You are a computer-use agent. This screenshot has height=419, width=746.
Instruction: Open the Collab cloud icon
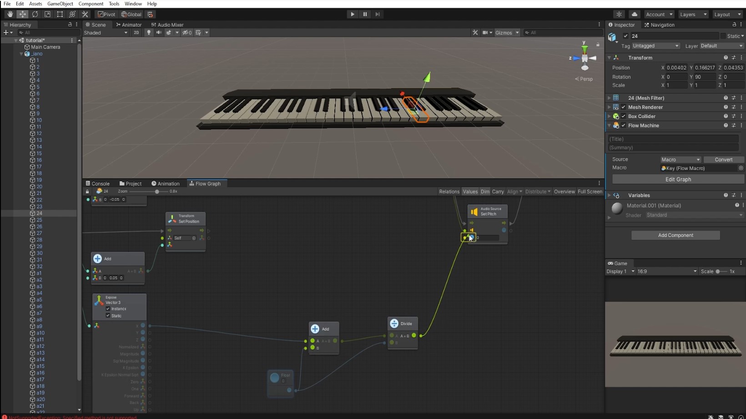(635, 14)
